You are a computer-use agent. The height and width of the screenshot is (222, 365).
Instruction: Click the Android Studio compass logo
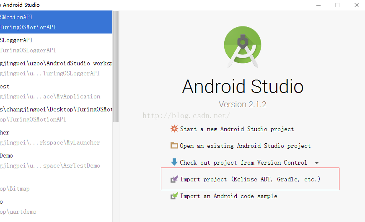[x=243, y=47]
